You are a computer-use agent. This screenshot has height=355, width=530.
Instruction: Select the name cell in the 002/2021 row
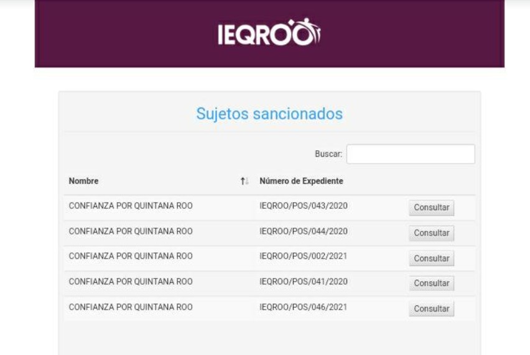131,256
